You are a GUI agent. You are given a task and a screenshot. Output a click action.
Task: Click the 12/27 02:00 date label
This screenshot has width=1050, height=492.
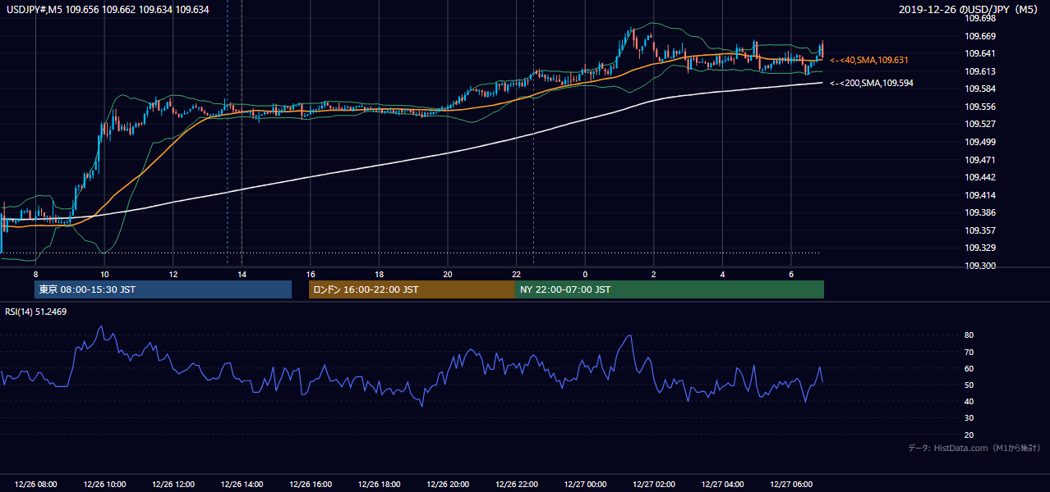654,485
